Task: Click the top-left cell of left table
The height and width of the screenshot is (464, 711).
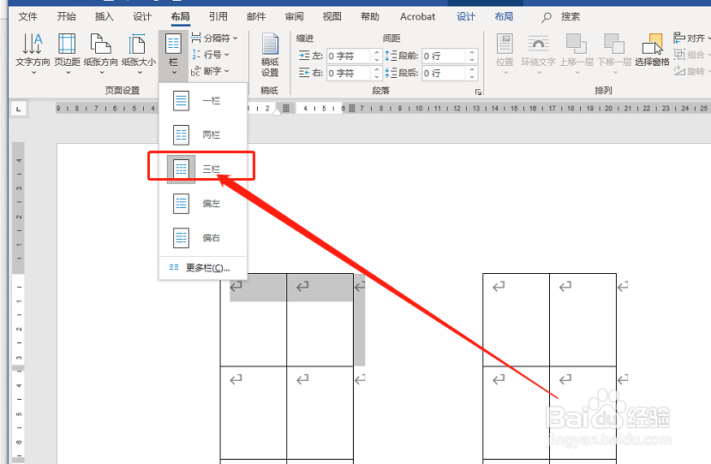Action: coord(254,320)
